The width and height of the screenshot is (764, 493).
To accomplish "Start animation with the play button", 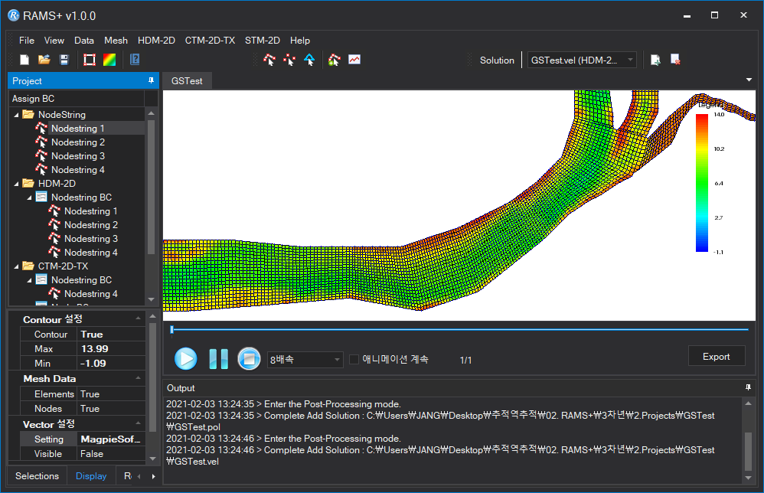I will click(185, 359).
